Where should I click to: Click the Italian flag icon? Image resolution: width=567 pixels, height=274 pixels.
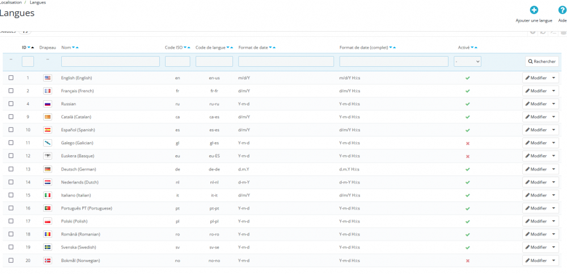(x=48, y=195)
